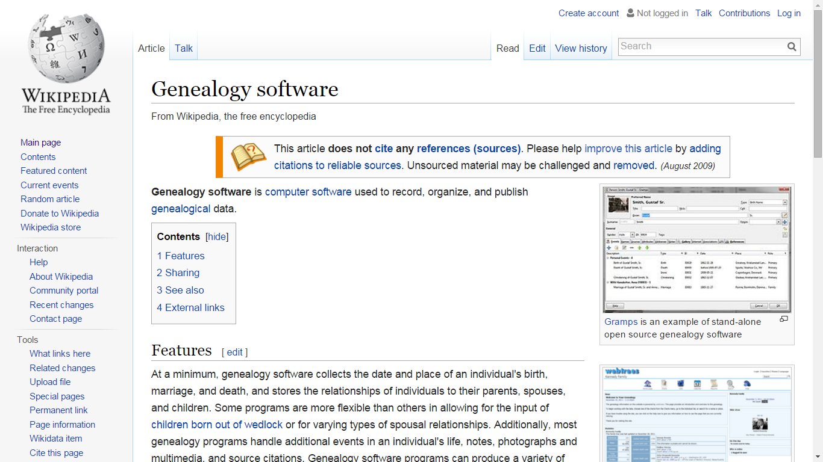Screen dimensions: 823x462
Task: Open the View history tab
Action: point(580,48)
